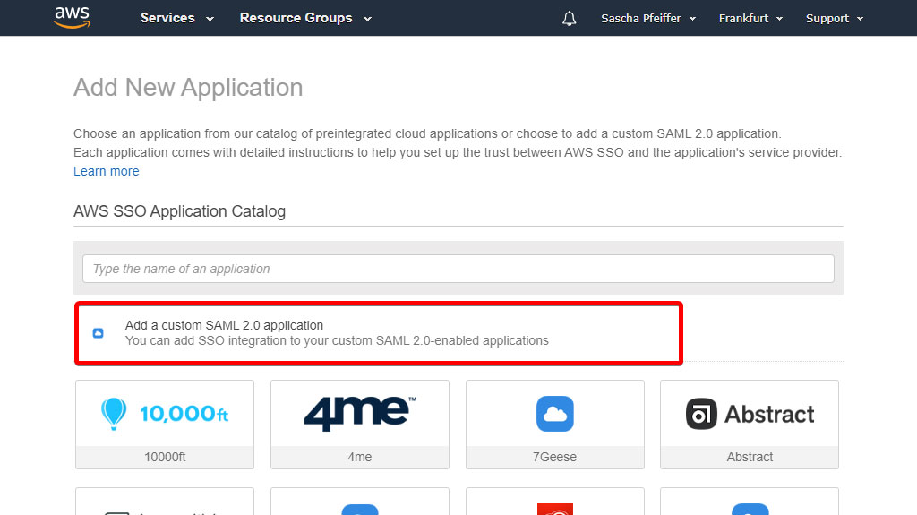Click the Abstract logo icon
Image resolution: width=917 pixels, height=515 pixels.
[x=701, y=414]
